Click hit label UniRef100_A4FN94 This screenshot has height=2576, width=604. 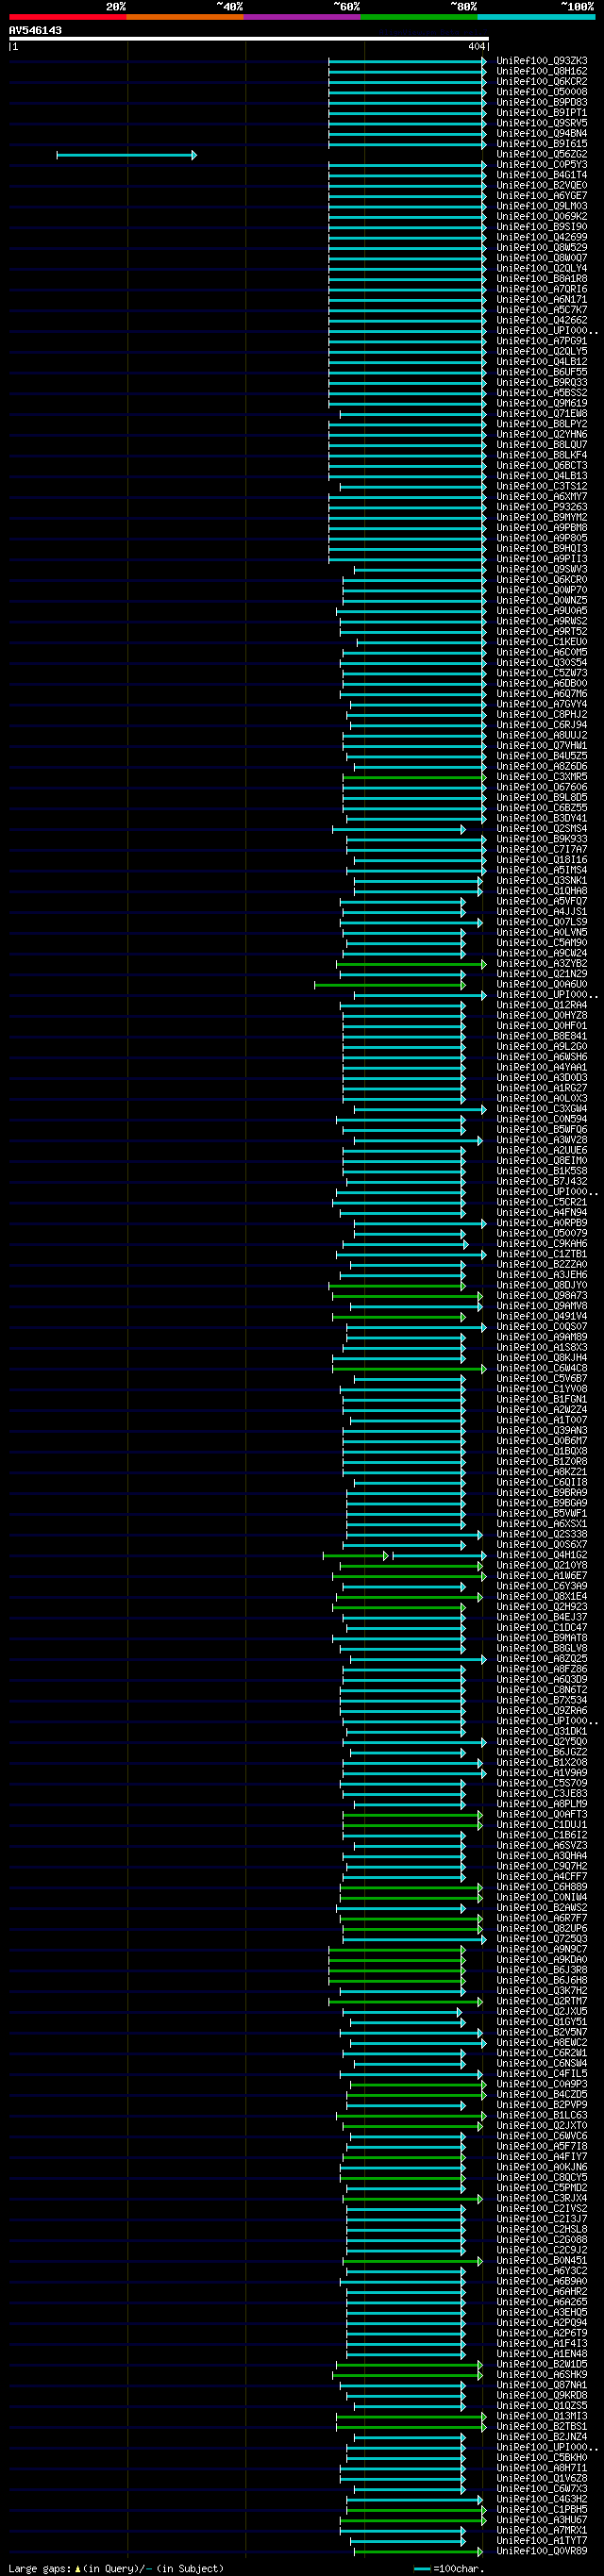(542, 1213)
